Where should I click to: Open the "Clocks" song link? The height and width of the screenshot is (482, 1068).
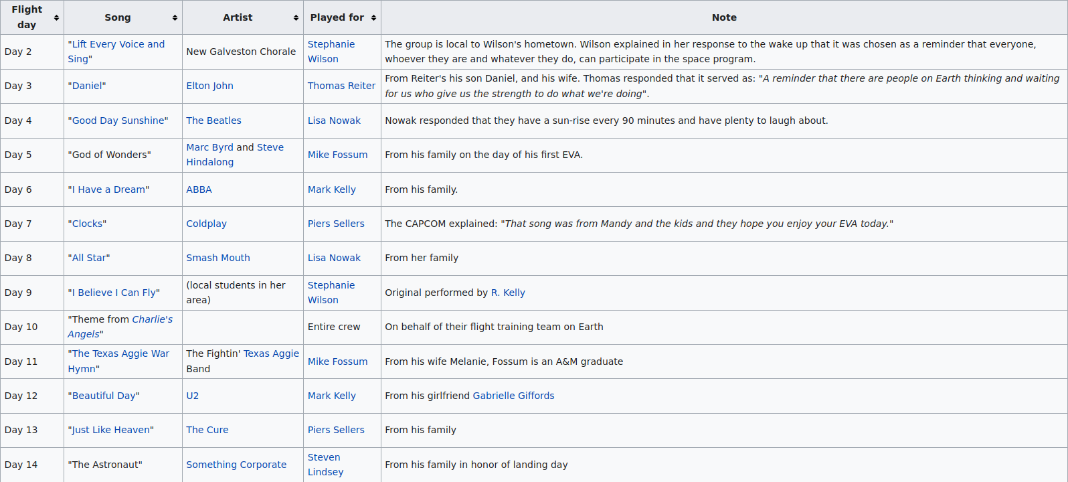[87, 224]
